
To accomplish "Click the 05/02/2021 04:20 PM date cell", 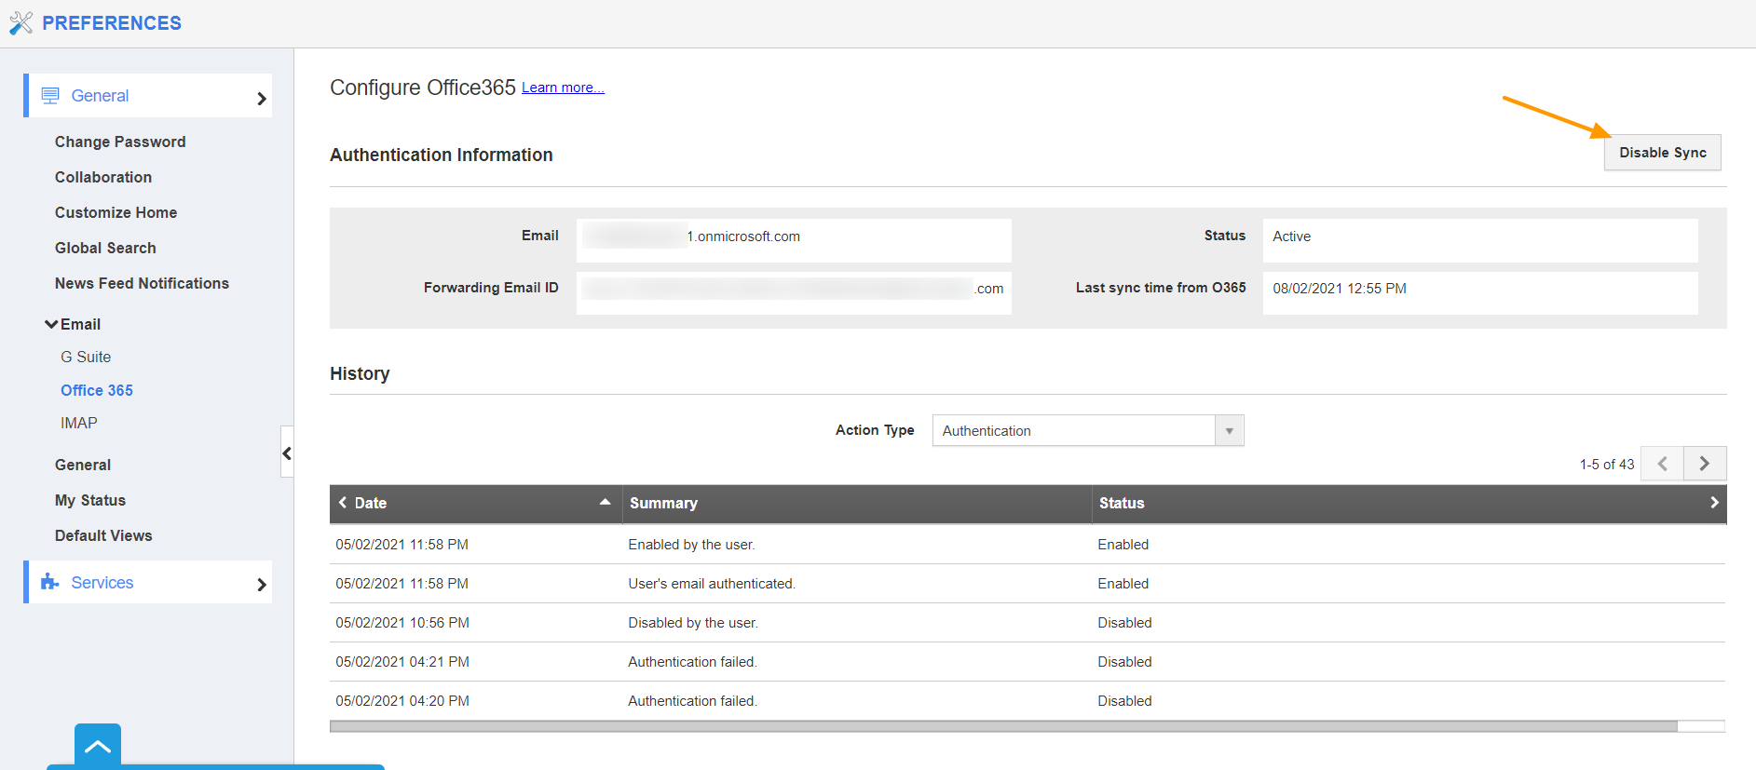I will click(402, 701).
